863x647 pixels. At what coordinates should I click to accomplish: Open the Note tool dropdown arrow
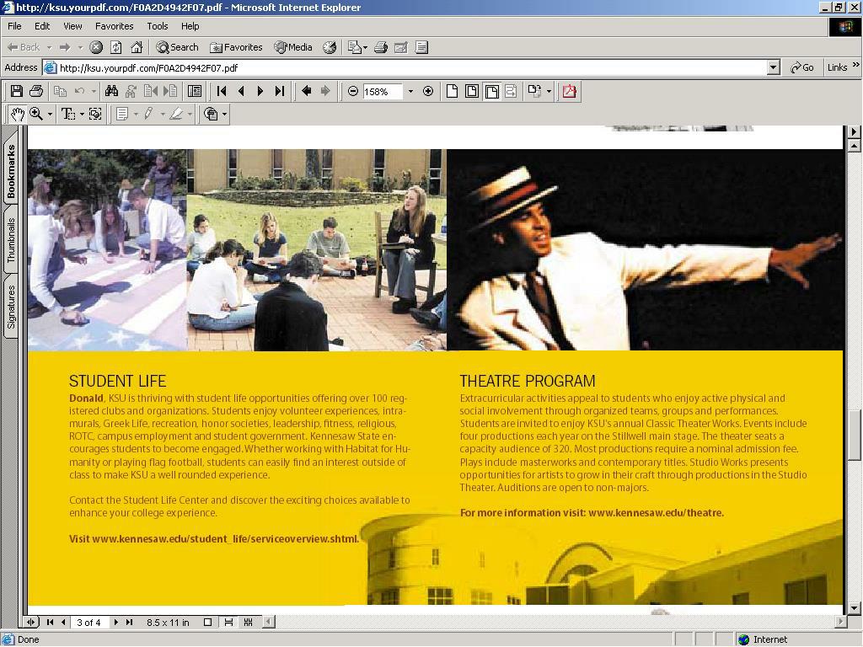(136, 114)
